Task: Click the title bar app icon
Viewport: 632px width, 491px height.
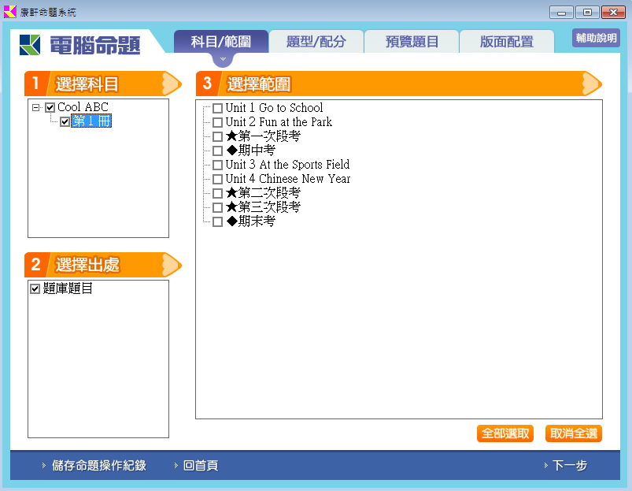Action: tap(10, 12)
